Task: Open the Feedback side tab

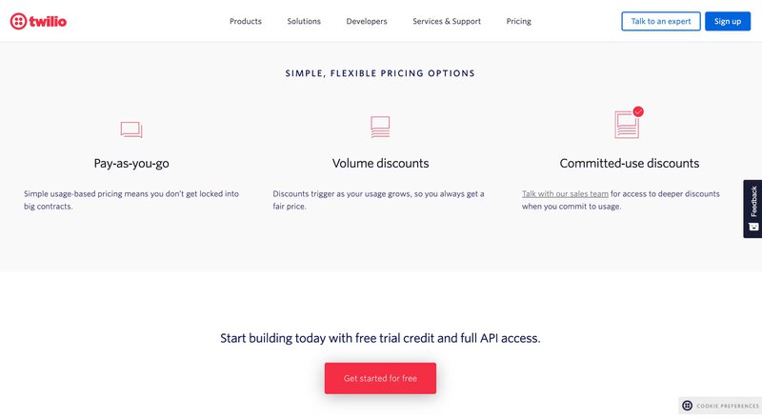Action: tap(753, 201)
